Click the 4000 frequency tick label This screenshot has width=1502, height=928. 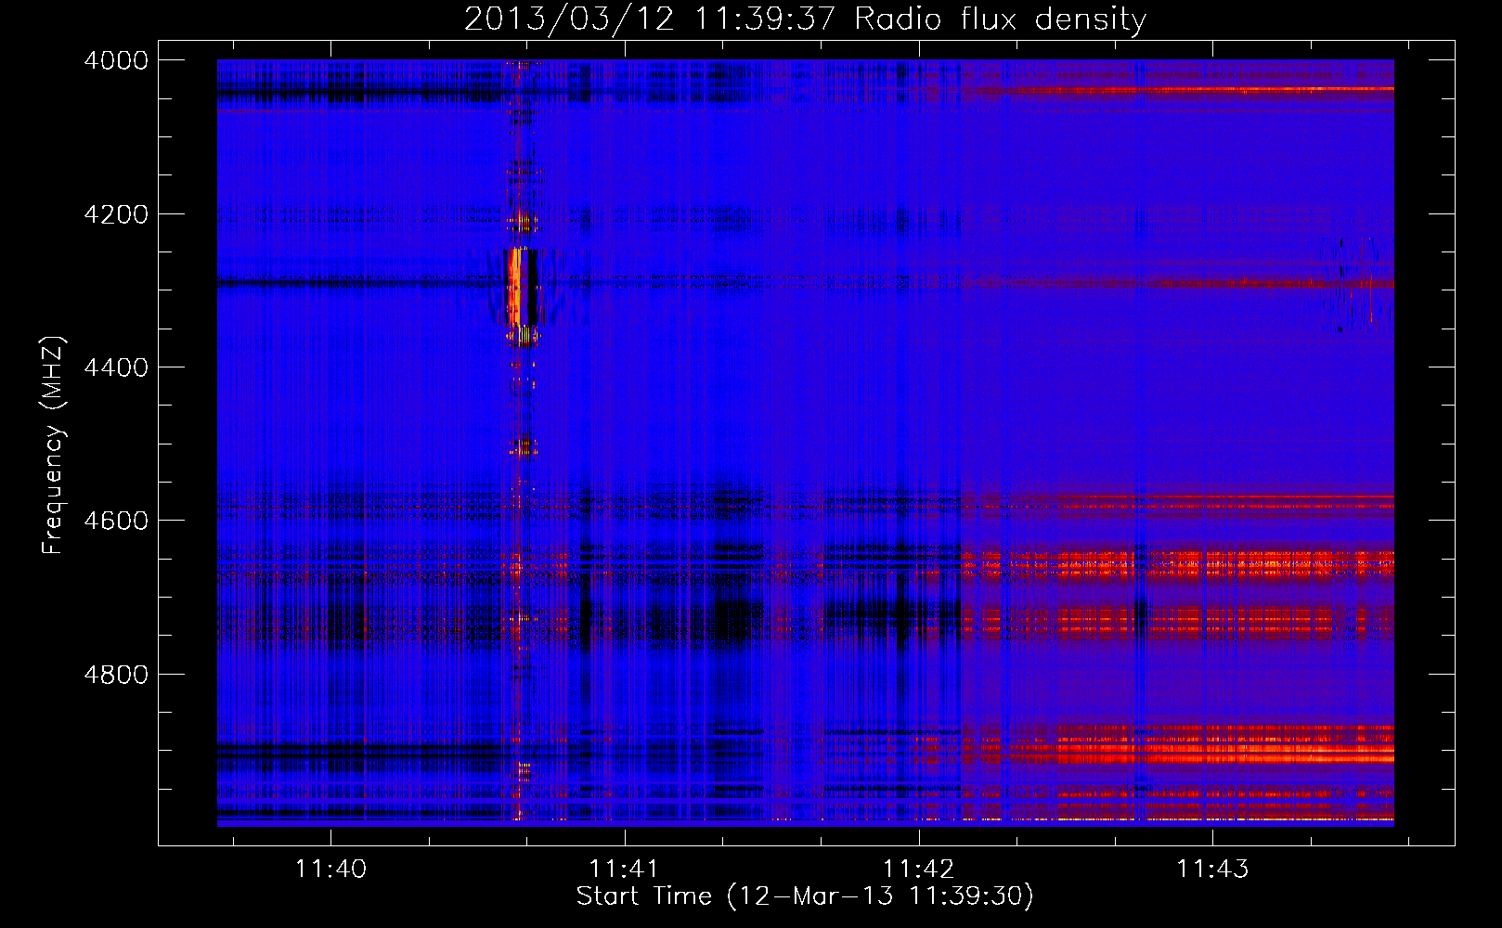coord(116,60)
